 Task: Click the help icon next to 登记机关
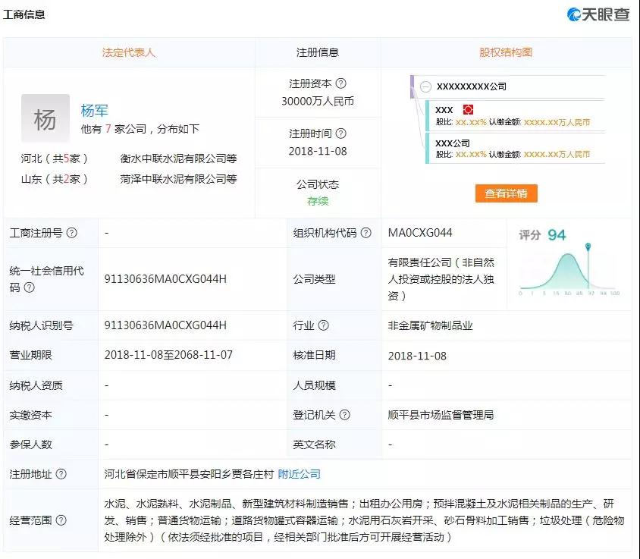coord(345,415)
